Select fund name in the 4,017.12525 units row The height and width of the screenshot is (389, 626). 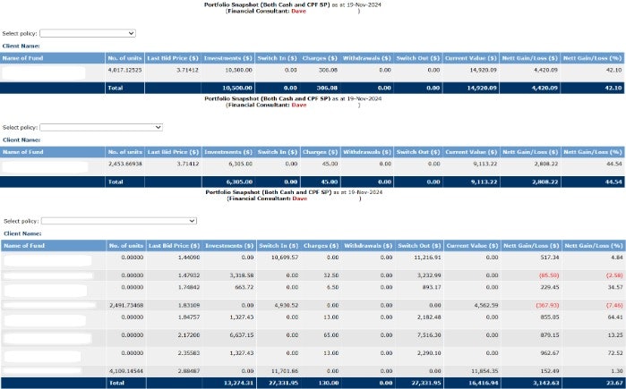coord(45,72)
